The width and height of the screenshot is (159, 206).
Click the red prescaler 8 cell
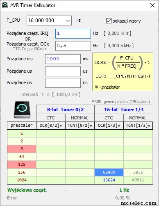[22, 149]
